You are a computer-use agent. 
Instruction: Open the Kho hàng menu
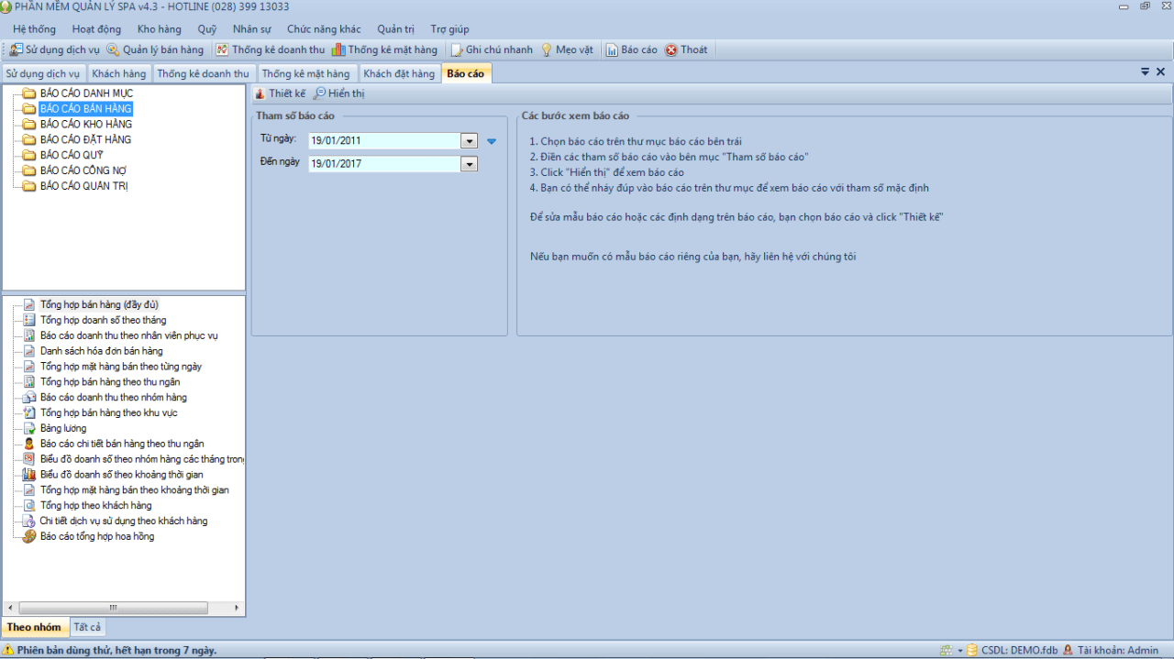point(160,29)
